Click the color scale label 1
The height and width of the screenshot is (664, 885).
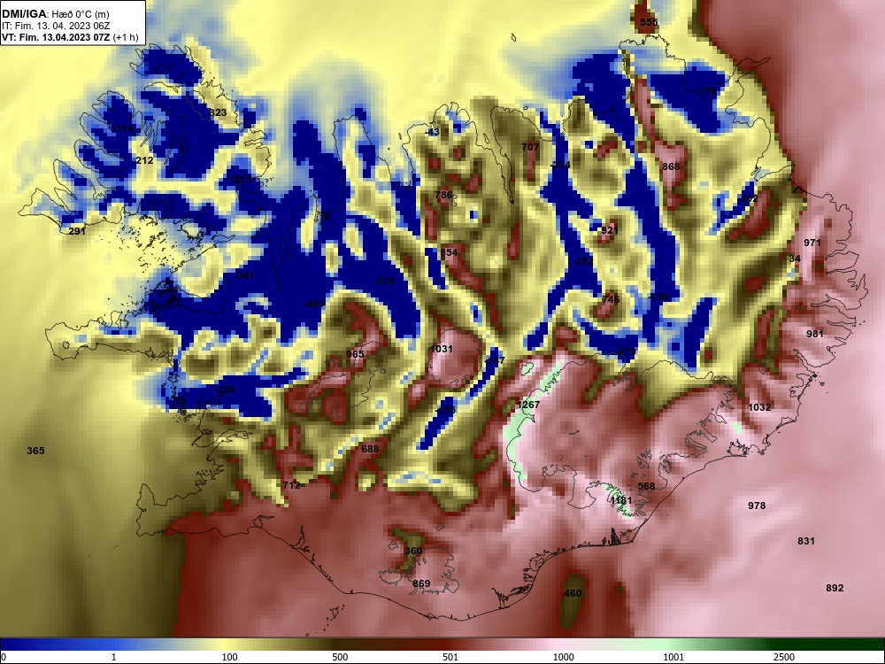tap(114, 657)
